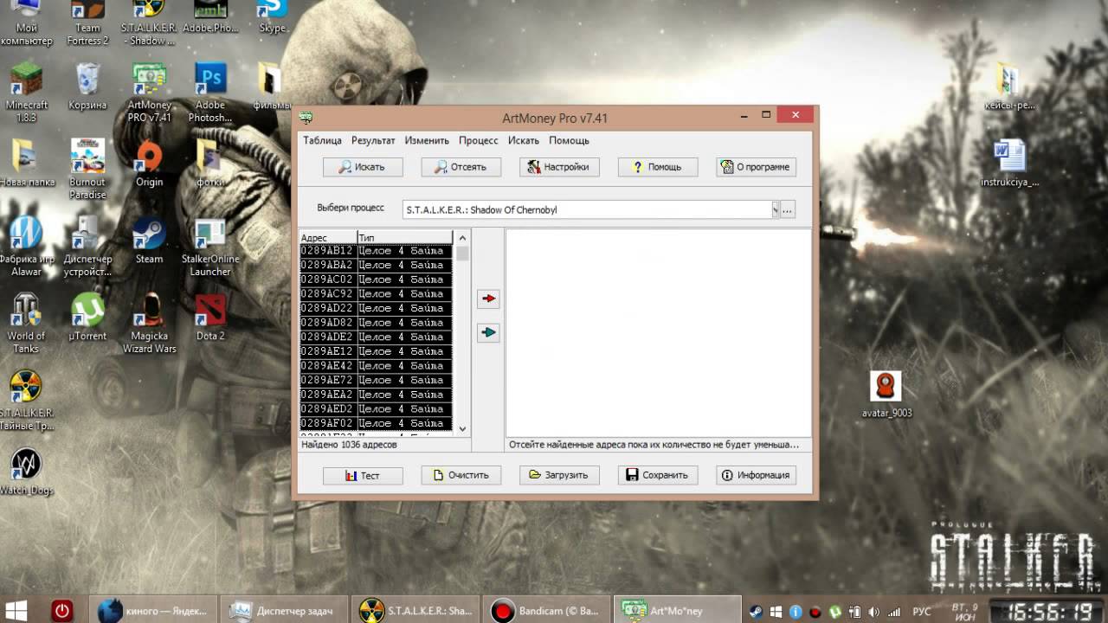The height and width of the screenshot is (623, 1108).
Task: Switch to S.T.A.L.K.E.R. taskbar item
Action: [415, 611]
